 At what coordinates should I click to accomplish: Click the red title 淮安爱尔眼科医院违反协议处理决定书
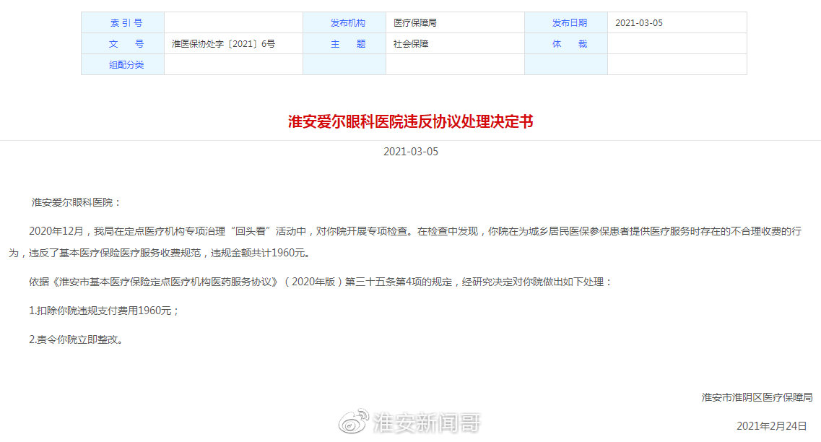pos(410,121)
